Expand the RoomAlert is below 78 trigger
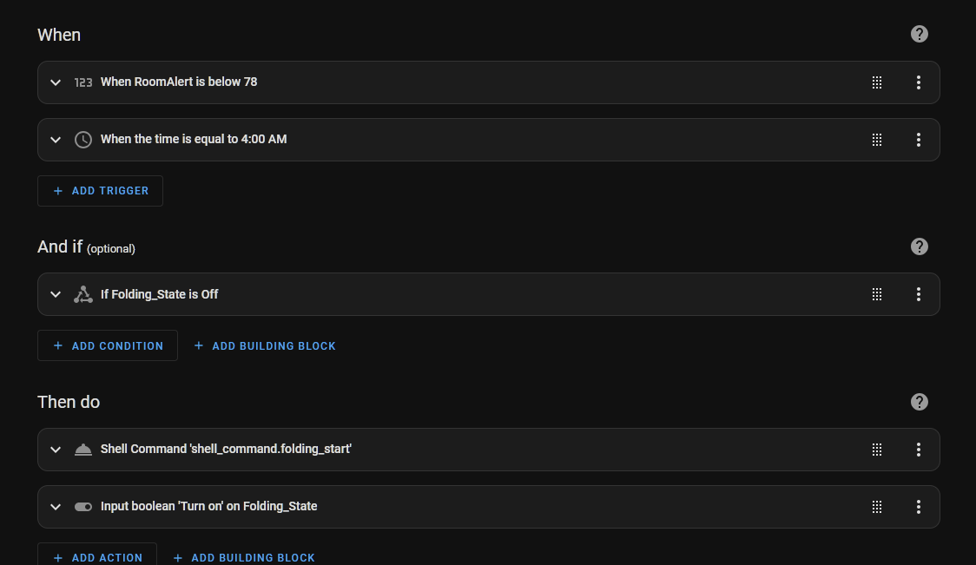 point(56,82)
